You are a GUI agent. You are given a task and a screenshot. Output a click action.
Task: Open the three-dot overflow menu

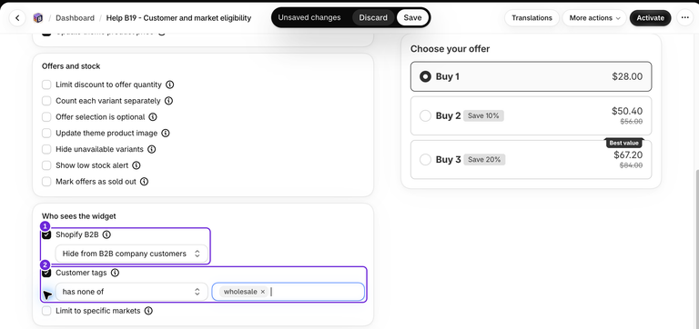[x=685, y=18]
